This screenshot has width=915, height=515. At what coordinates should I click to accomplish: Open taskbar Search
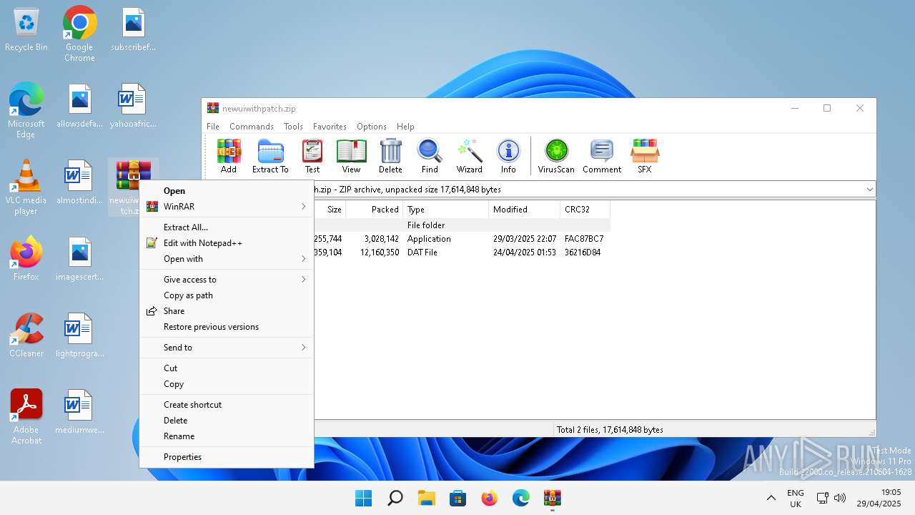395,499
